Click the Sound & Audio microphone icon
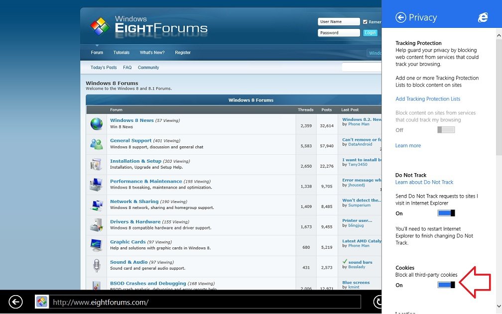The height and width of the screenshot is (314, 502). point(96,265)
